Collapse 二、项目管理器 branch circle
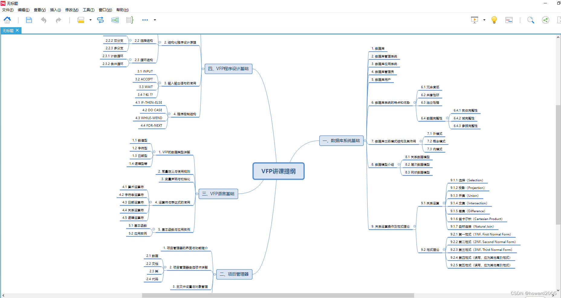 215,274
